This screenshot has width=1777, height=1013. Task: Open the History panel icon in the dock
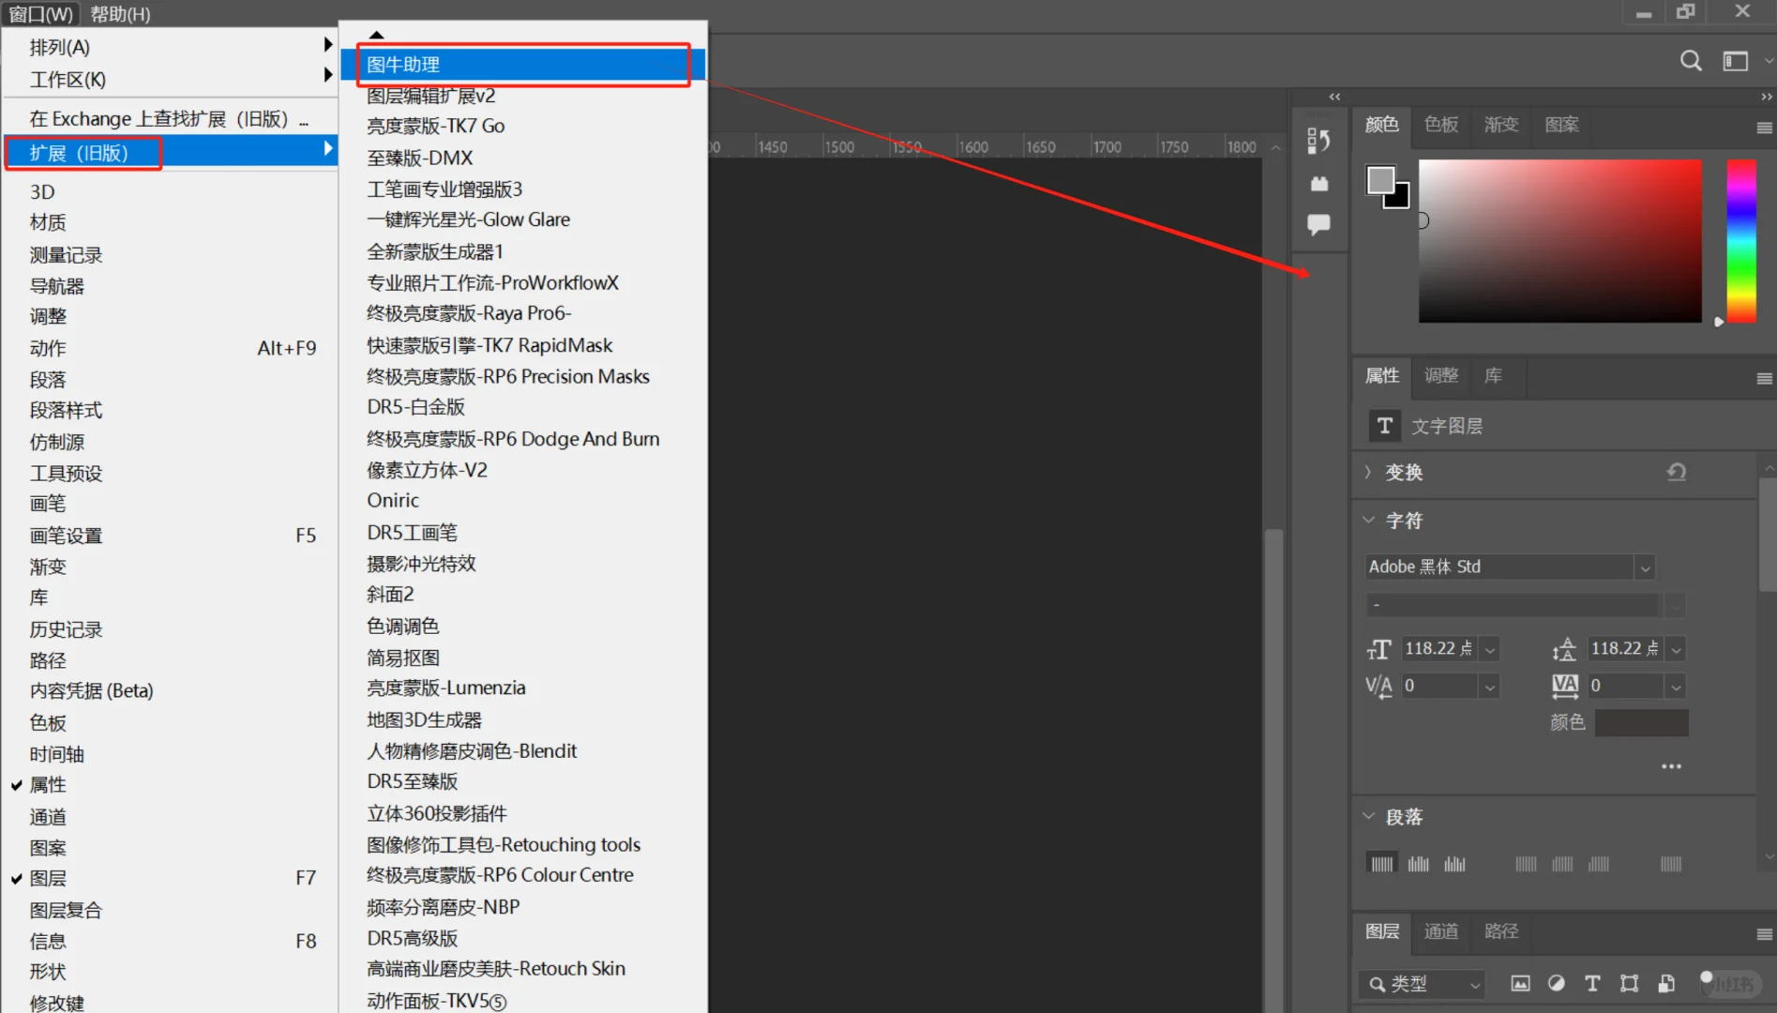coord(1318,141)
